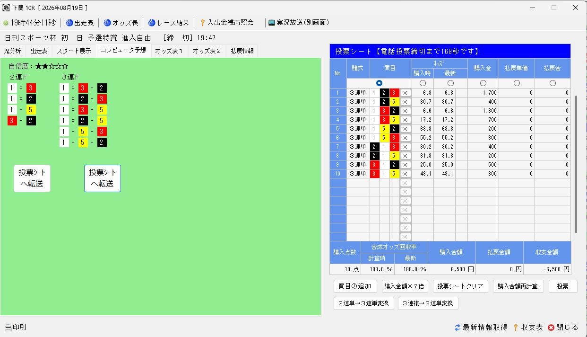Delete row 2 bet with its × button
587x337 pixels.
point(405,102)
